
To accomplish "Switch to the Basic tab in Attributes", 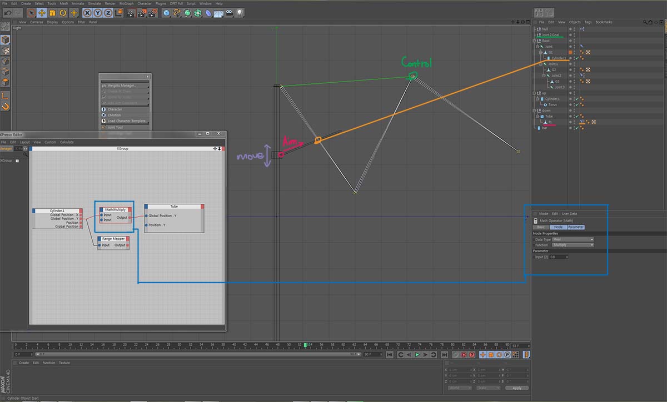I will [541, 227].
